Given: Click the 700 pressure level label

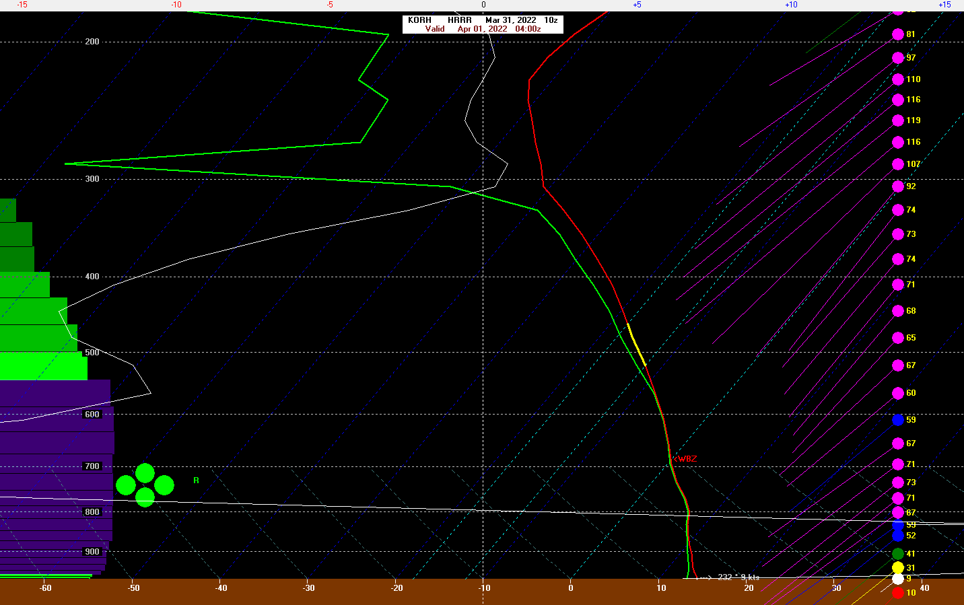Looking at the screenshot, I should tap(92, 466).
